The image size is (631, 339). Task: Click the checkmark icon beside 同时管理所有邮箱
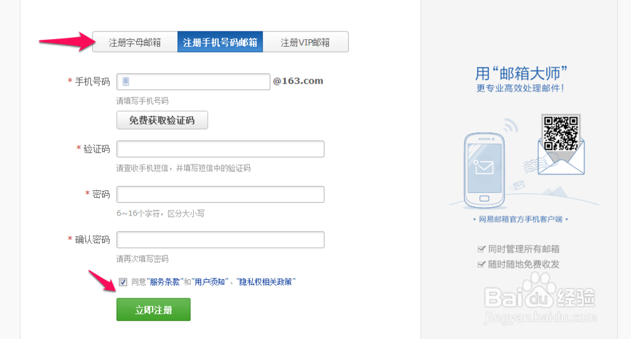coord(481,249)
